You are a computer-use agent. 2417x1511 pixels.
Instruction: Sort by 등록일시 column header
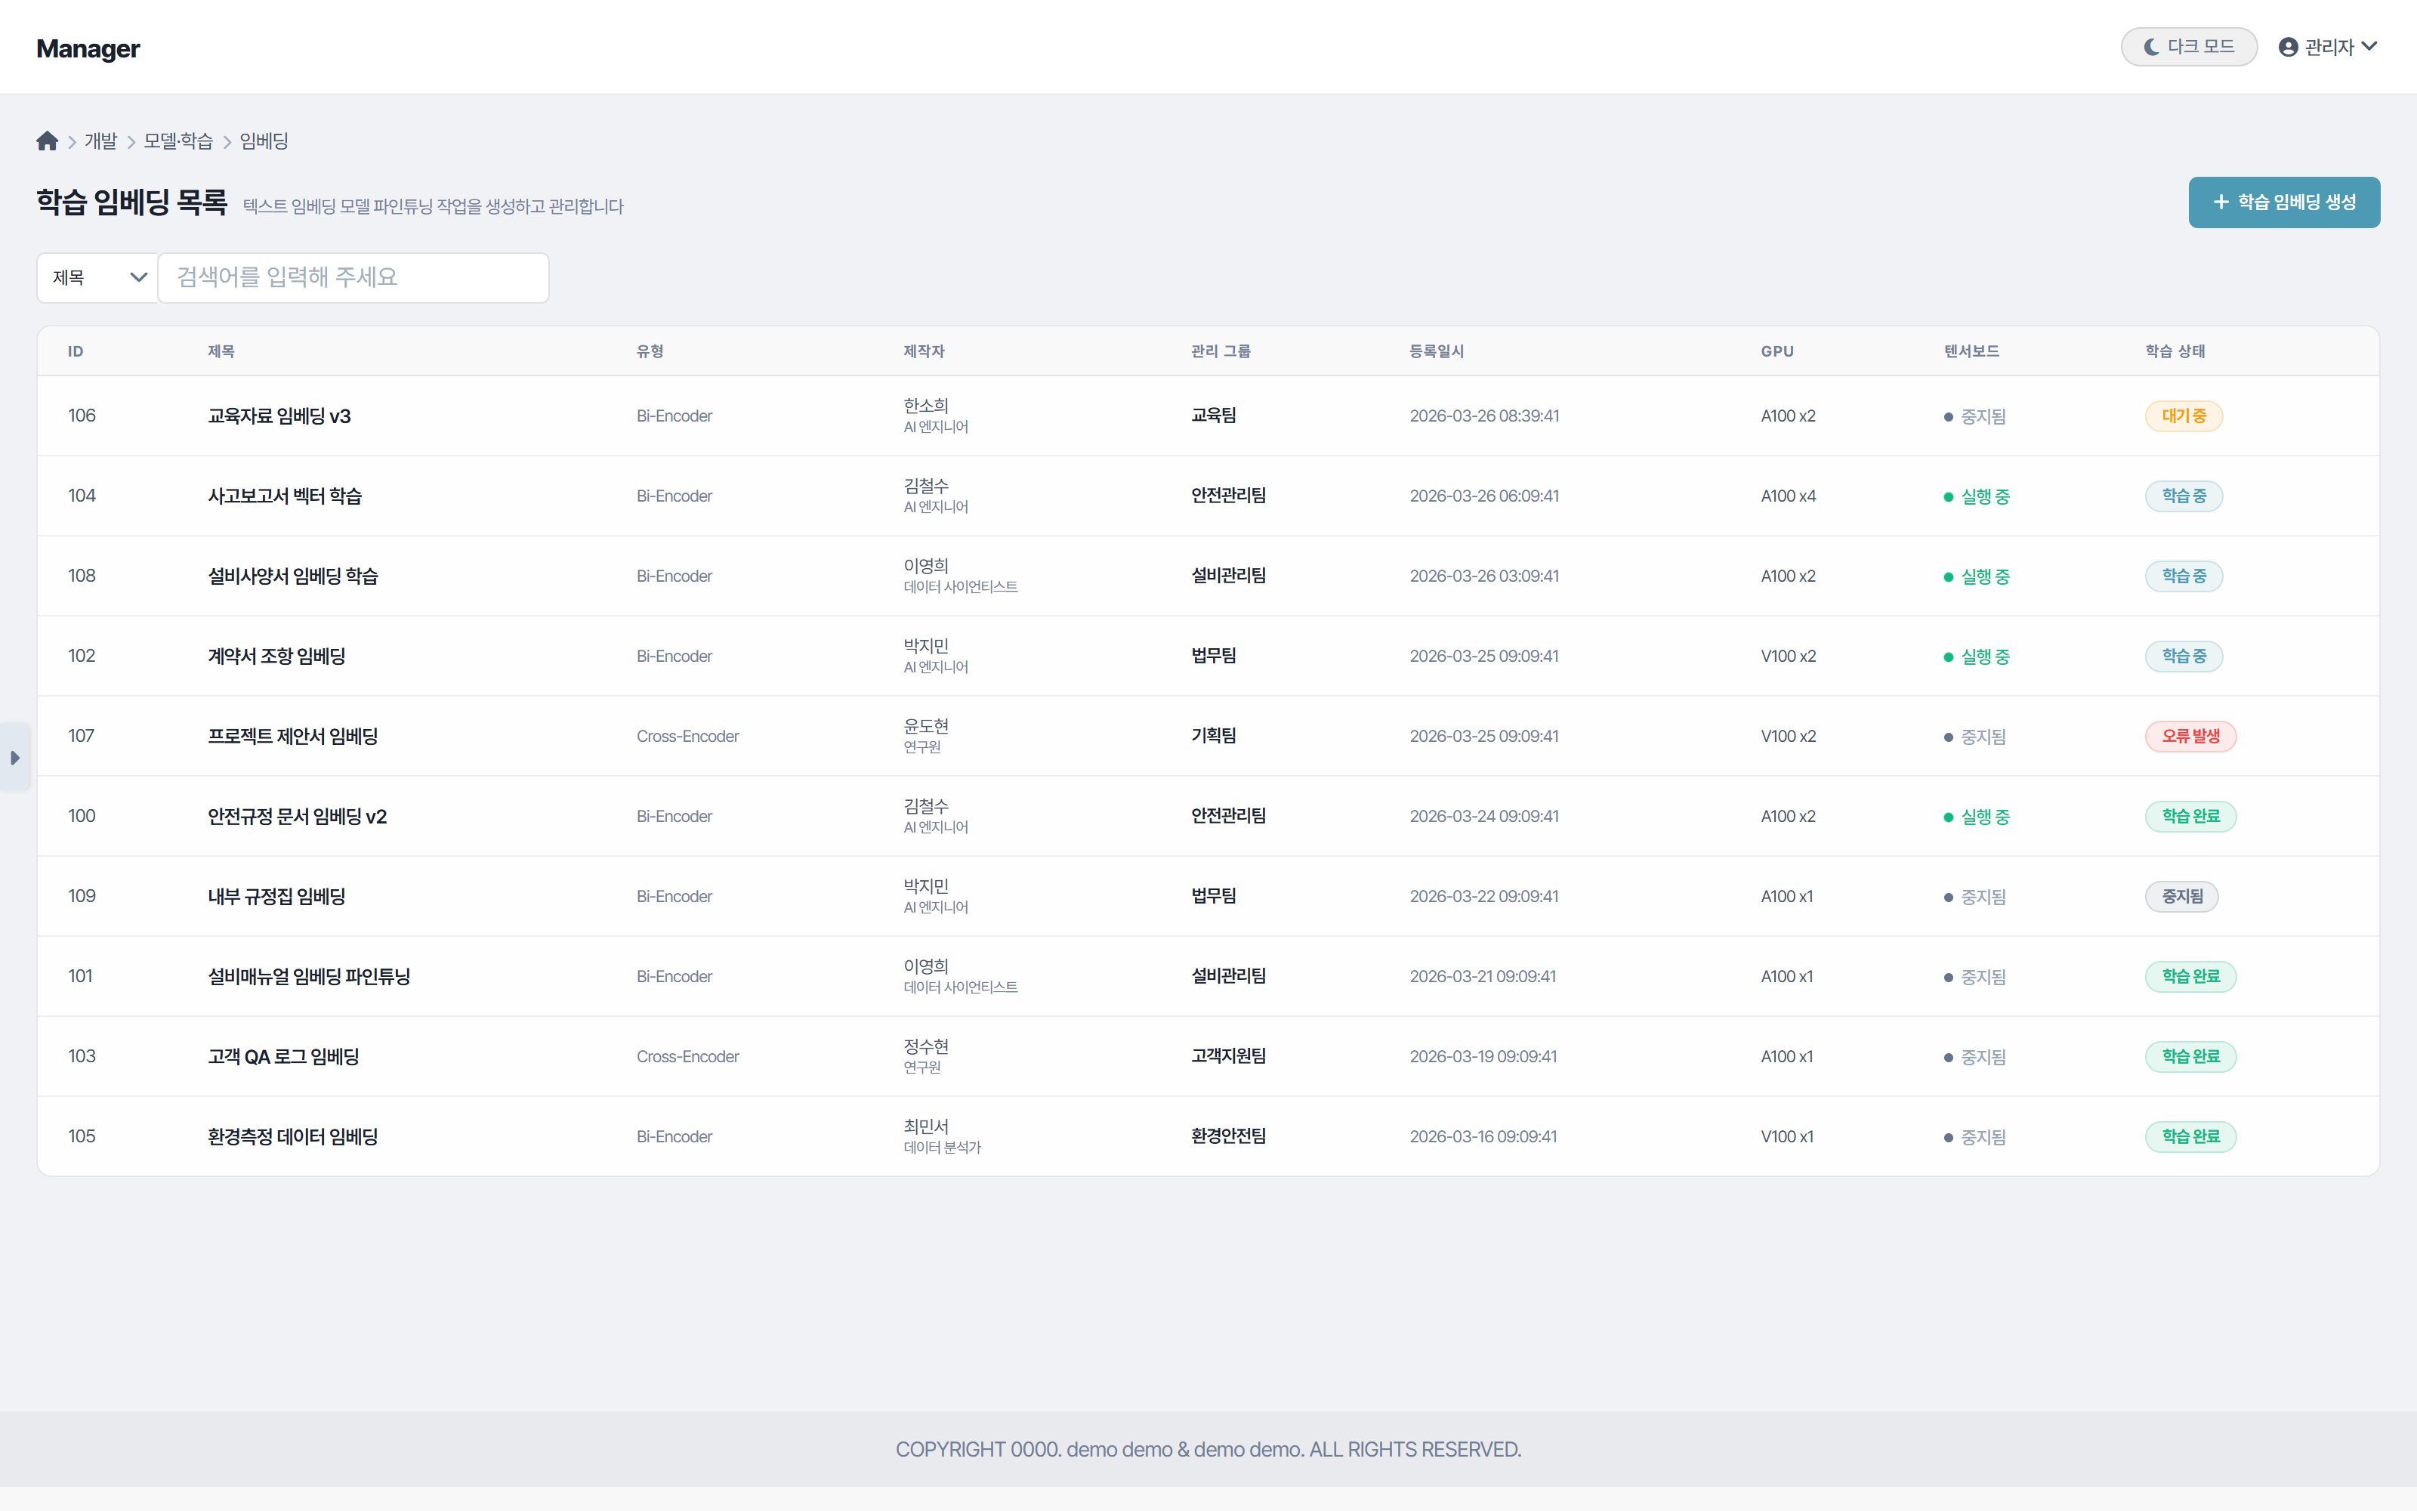point(1436,351)
